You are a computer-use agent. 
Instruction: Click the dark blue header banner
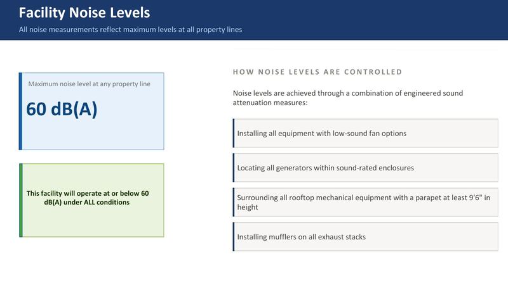pos(254,20)
